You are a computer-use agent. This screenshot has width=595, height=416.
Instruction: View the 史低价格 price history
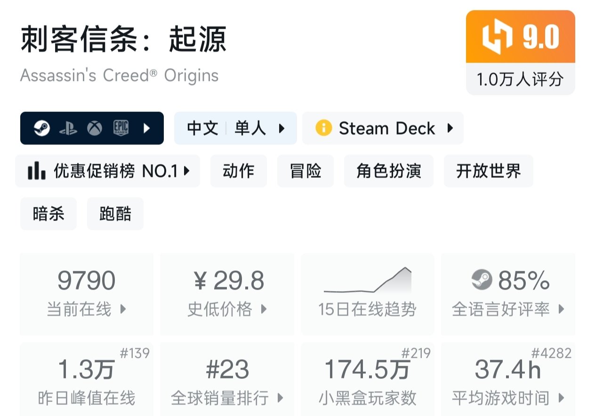[227, 294]
